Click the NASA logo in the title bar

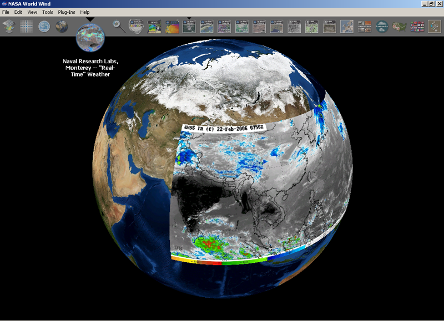pos(4,4)
